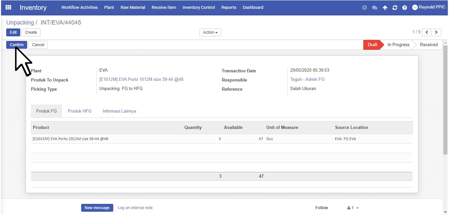Go to previous record with left chevron
Viewport: 449px width, 215px height.
click(x=427, y=32)
